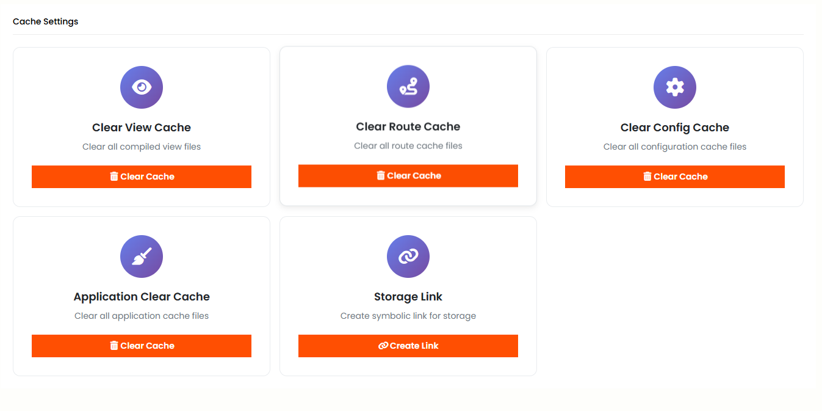Click the trash icon in Route Cache's clear button
Image resolution: width=822 pixels, height=411 pixels.
381,175
